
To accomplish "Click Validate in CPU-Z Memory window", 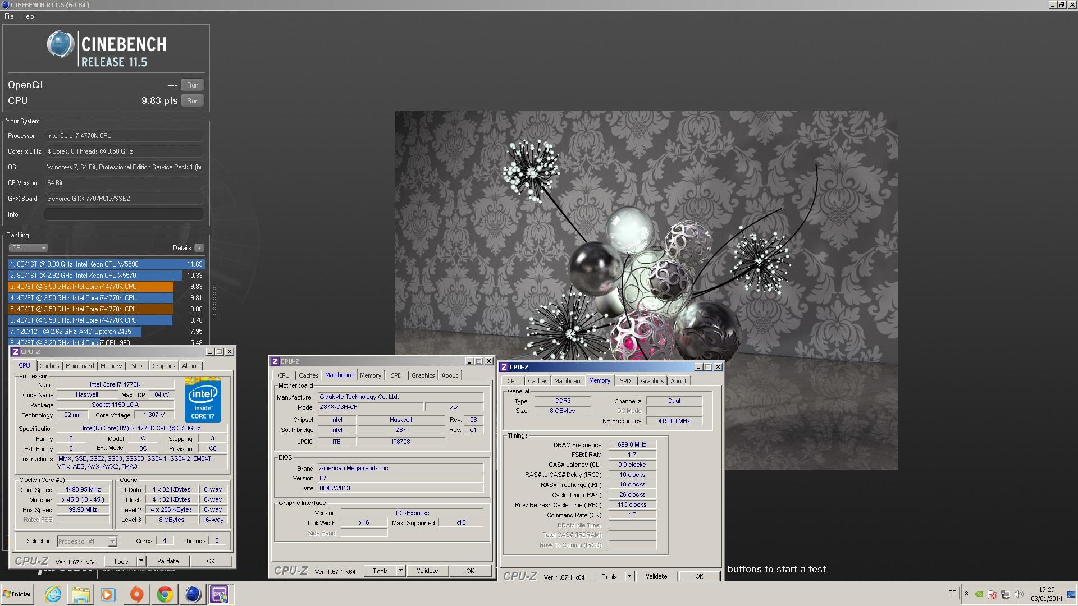I will [x=656, y=576].
